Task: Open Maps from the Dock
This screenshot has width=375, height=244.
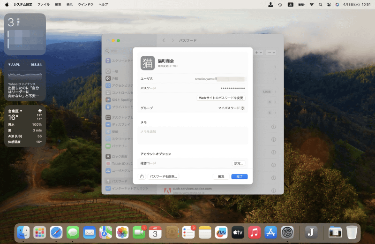Action: click(106, 233)
